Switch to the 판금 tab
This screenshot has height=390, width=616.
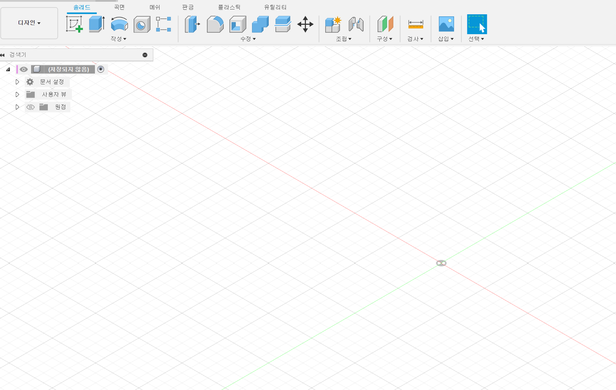(188, 7)
